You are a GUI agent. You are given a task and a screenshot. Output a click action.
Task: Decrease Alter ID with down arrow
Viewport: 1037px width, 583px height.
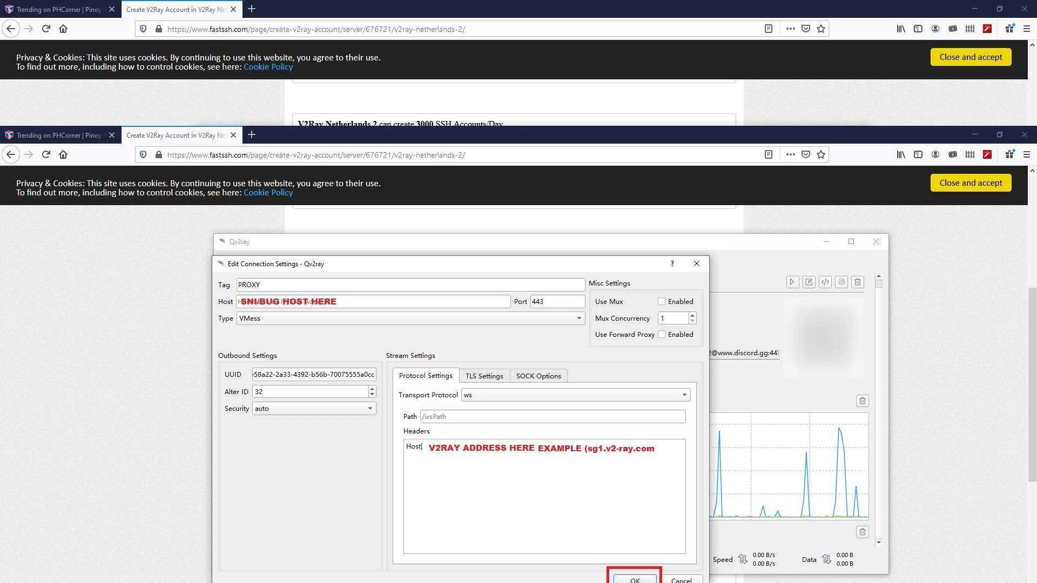[x=372, y=395]
